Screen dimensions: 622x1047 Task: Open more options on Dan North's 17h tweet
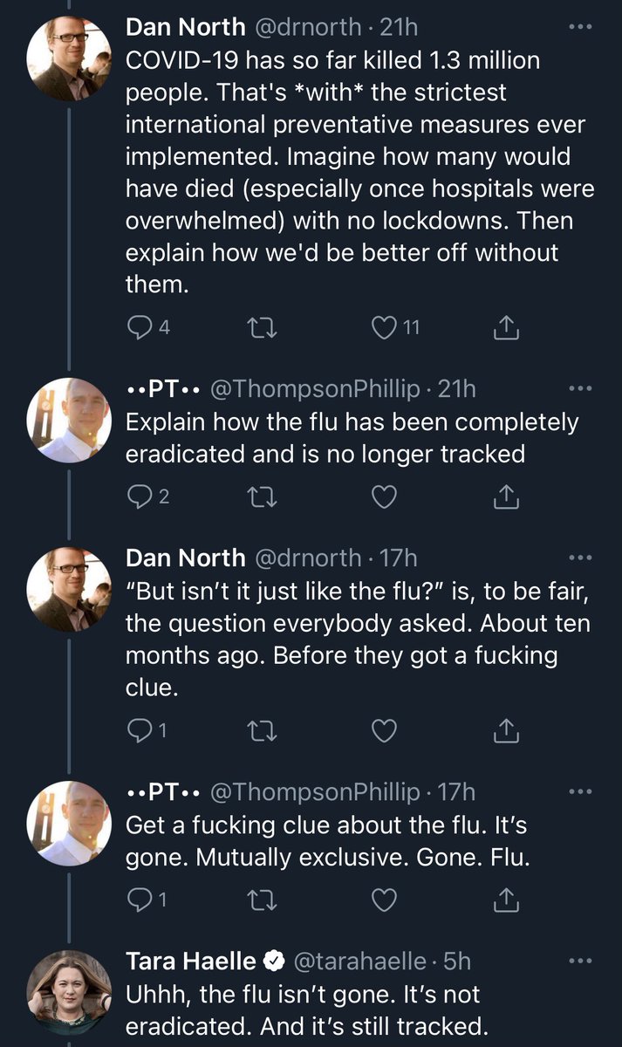click(579, 557)
